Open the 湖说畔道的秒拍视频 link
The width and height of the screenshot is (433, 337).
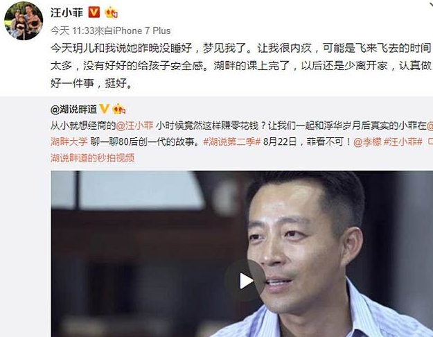[93, 158]
